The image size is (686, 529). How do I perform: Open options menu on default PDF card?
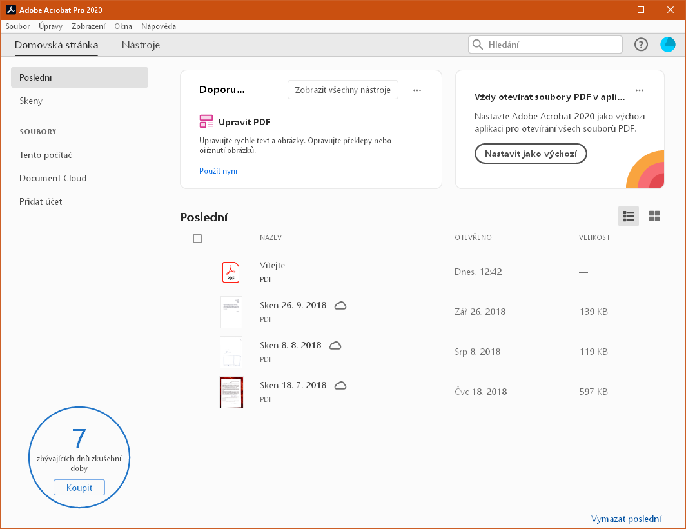point(639,90)
